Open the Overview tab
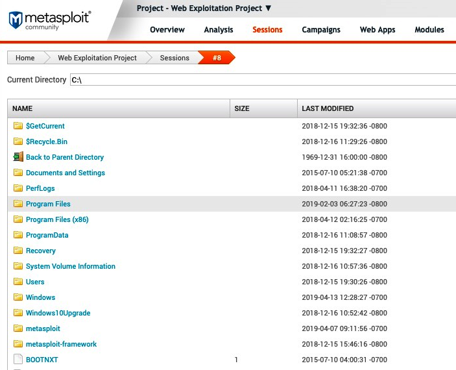The height and width of the screenshot is (370, 456). pyautogui.click(x=167, y=30)
